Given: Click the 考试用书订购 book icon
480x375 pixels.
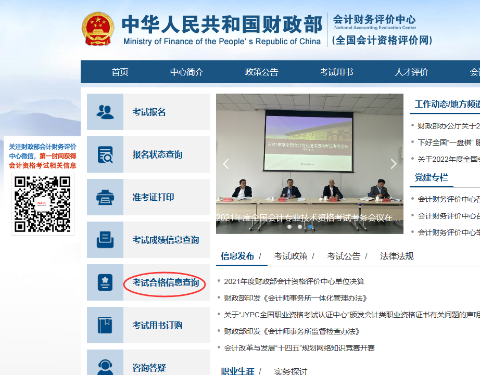Looking at the screenshot, I should [105, 325].
